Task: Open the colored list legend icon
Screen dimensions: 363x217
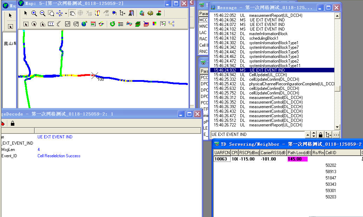Action: point(121,24)
